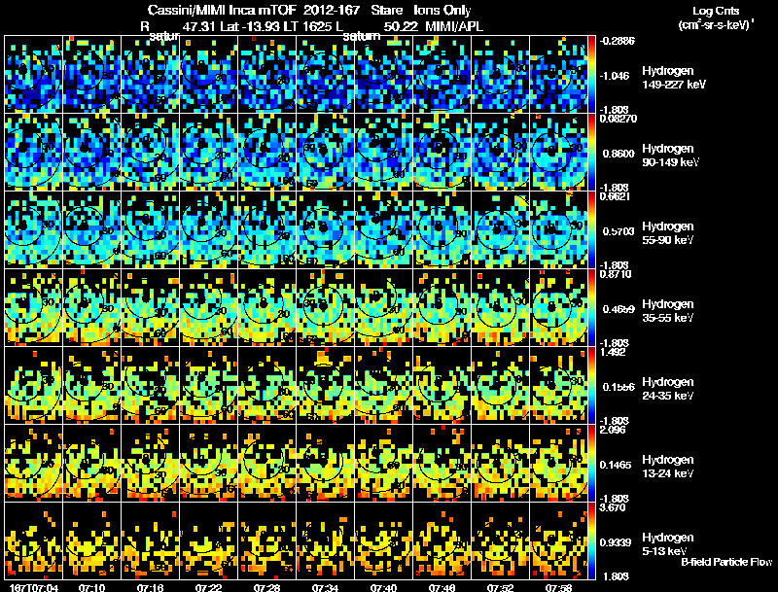This screenshot has height=592, width=778.
Task: Select the Hydrogen 55-90 keV panel at 07:40
Action: (x=383, y=230)
